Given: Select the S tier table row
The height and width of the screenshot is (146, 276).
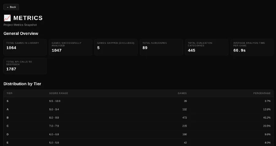Looking at the screenshot, I should click(x=138, y=101).
